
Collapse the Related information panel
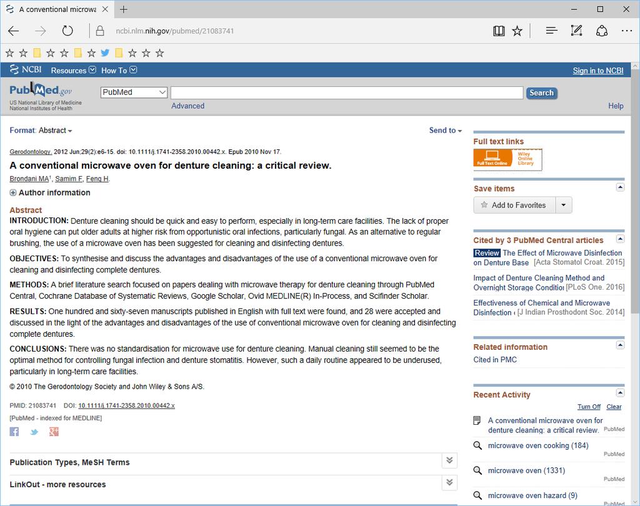coord(620,345)
